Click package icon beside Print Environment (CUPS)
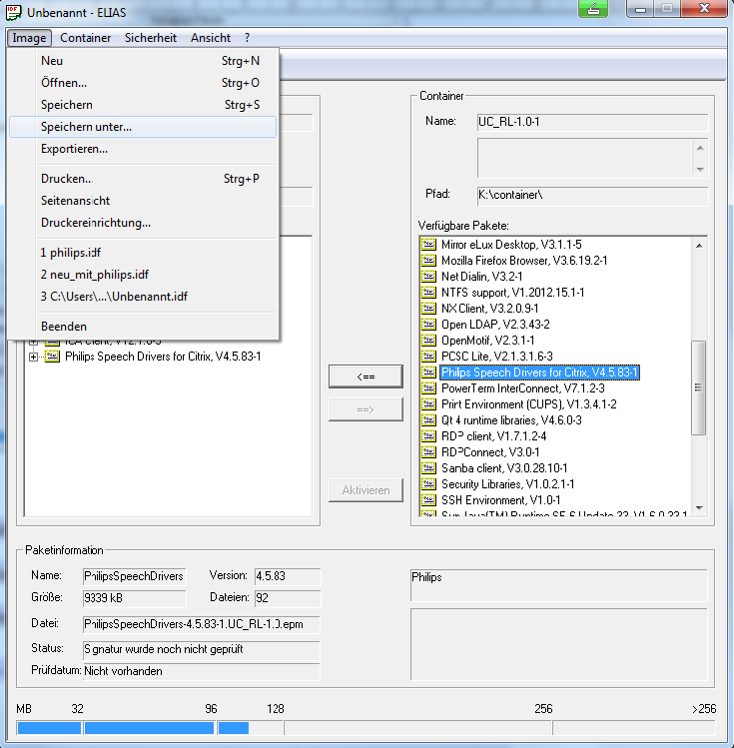 [428, 404]
